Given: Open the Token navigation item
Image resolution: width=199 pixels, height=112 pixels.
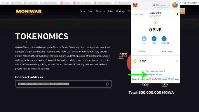Looking at the screenshot, I should 110,11.
